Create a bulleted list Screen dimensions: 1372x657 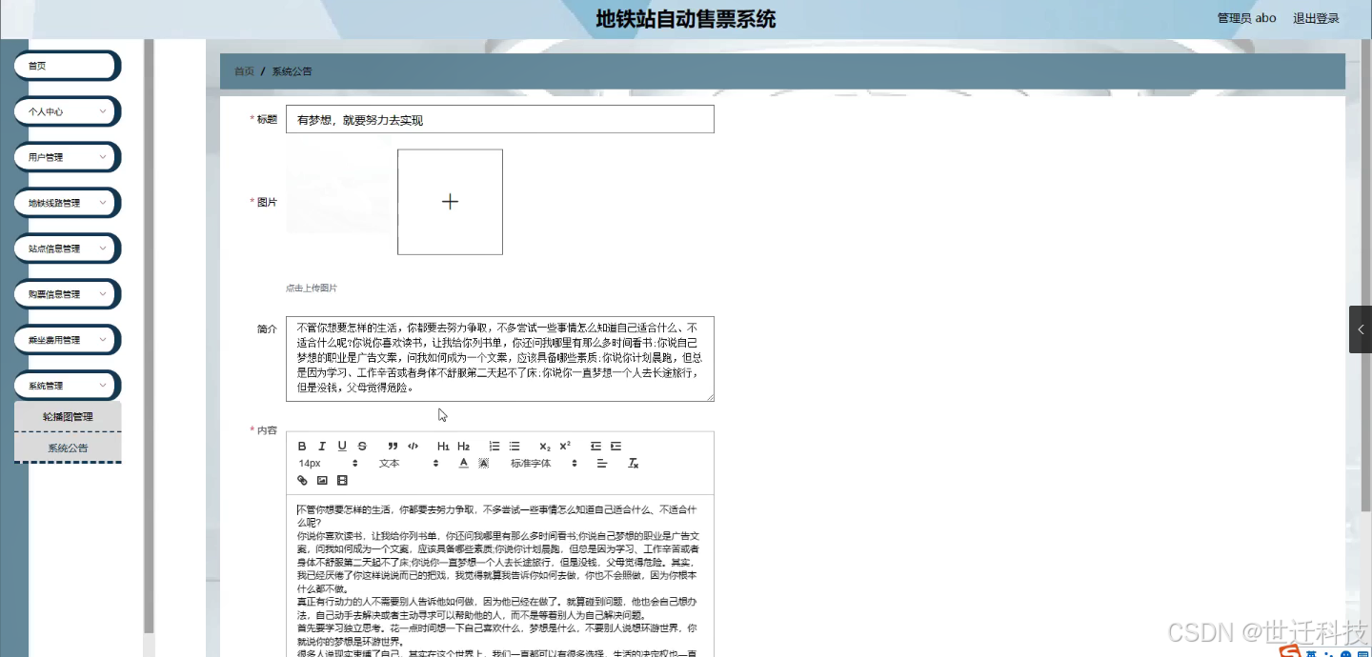click(514, 447)
